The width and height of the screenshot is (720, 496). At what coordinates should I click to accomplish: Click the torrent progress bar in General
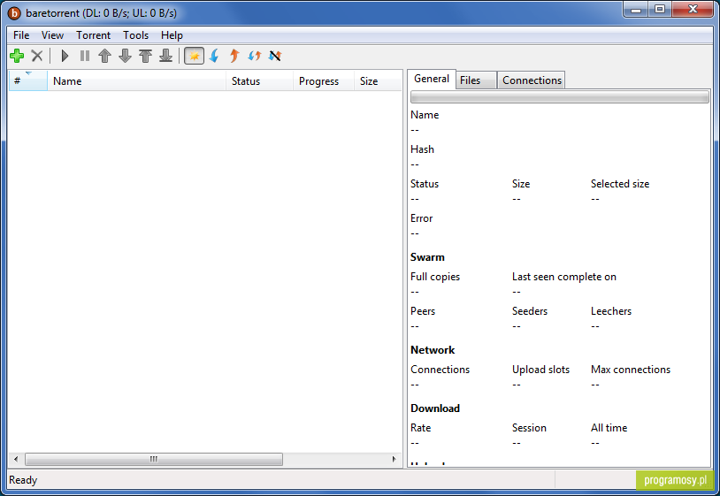coord(559,97)
